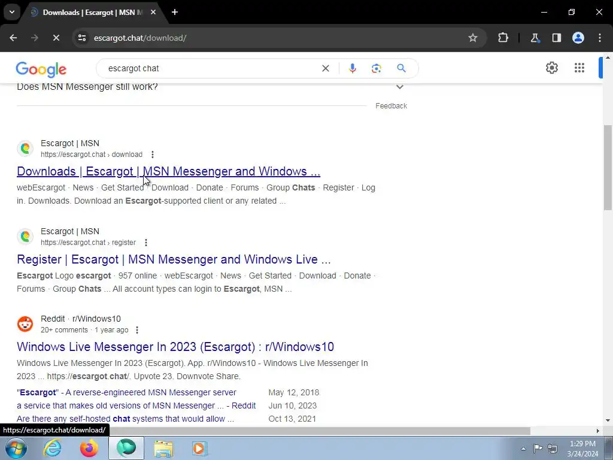Launch Firefox from taskbar
This screenshot has height=460, width=613.
click(x=89, y=448)
